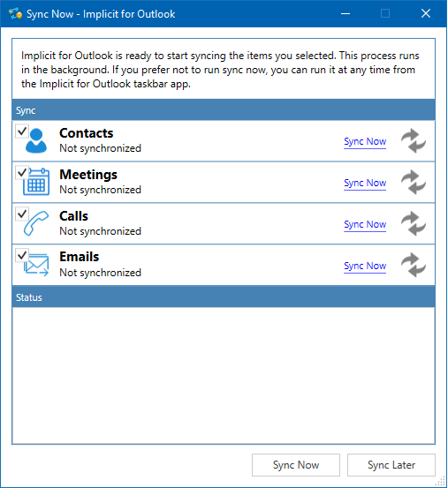Minimize the Sync Now window
Screen dimensions: 448x488
pos(345,14)
